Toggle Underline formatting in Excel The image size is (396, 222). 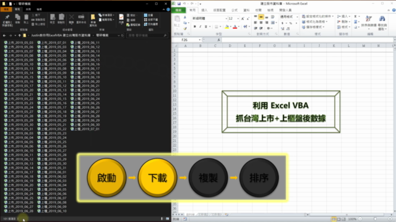point(206,27)
